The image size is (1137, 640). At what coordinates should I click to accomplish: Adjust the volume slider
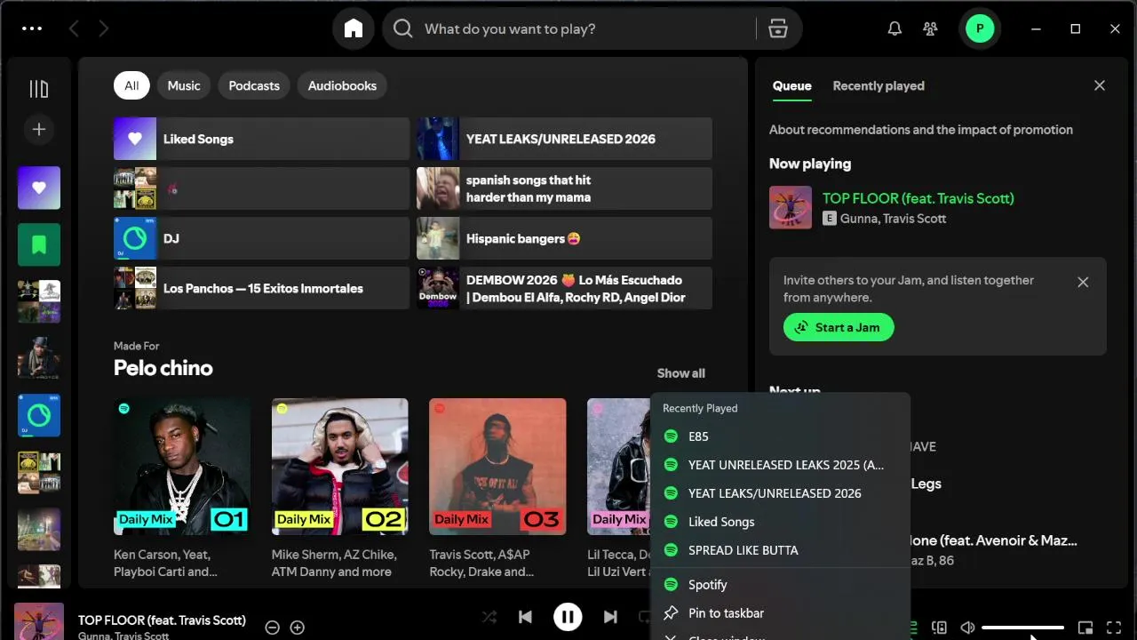(1022, 628)
